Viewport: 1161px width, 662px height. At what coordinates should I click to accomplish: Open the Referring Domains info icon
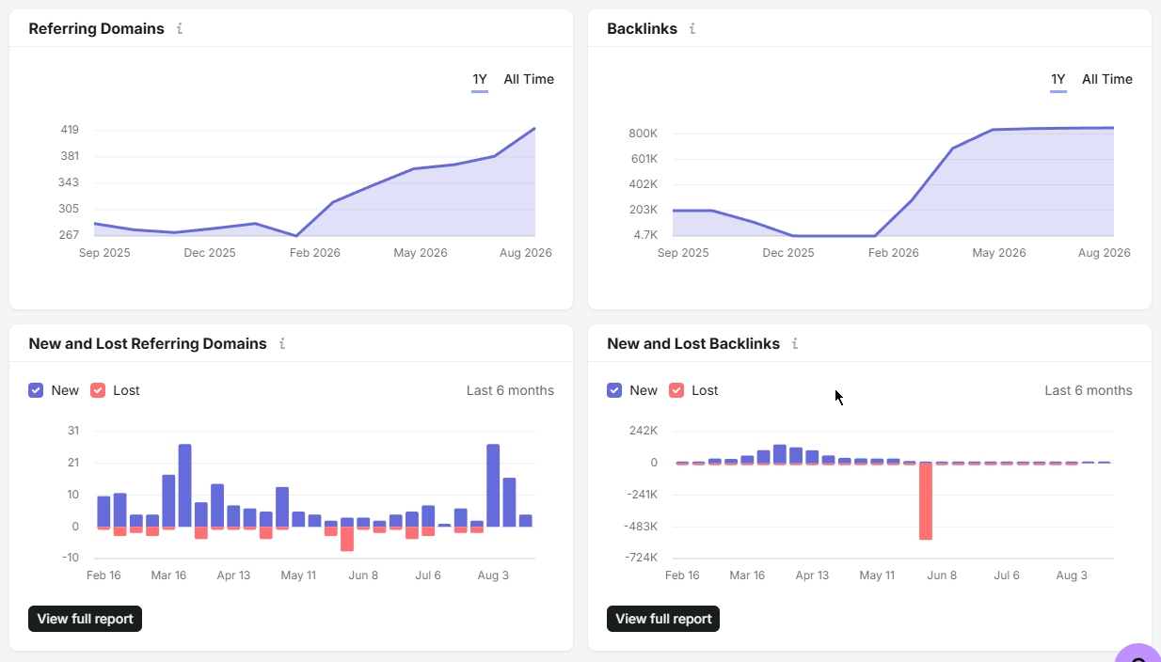[x=180, y=28]
